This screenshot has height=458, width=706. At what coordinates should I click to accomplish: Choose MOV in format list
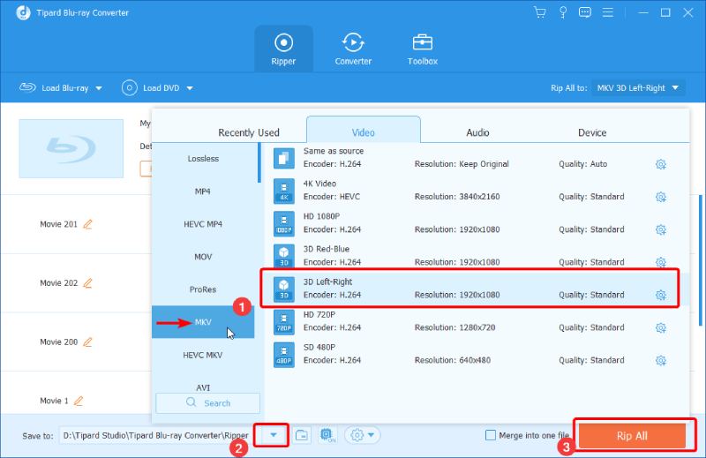[203, 257]
